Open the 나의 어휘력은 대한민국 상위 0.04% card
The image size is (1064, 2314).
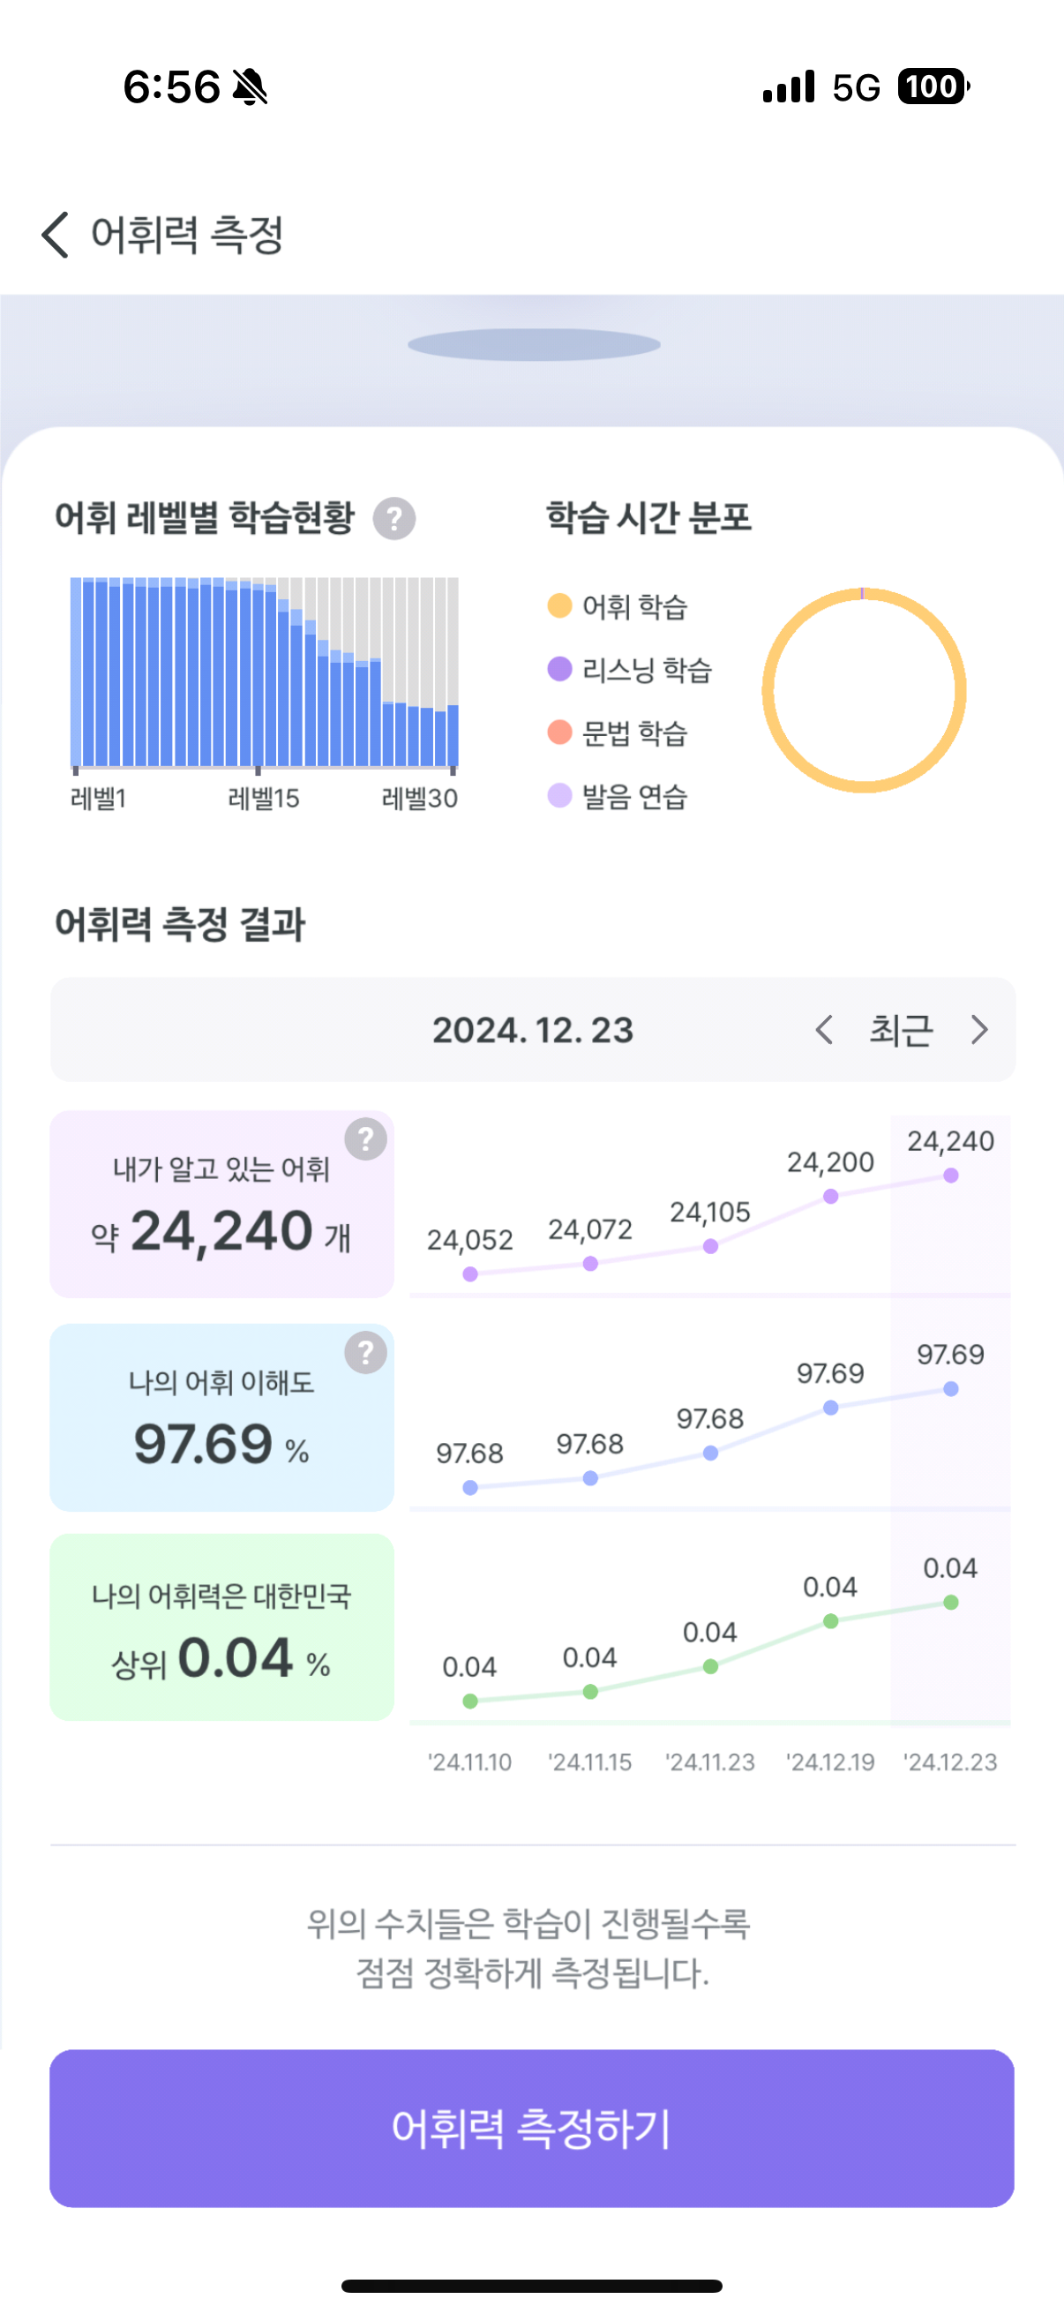221,1627
